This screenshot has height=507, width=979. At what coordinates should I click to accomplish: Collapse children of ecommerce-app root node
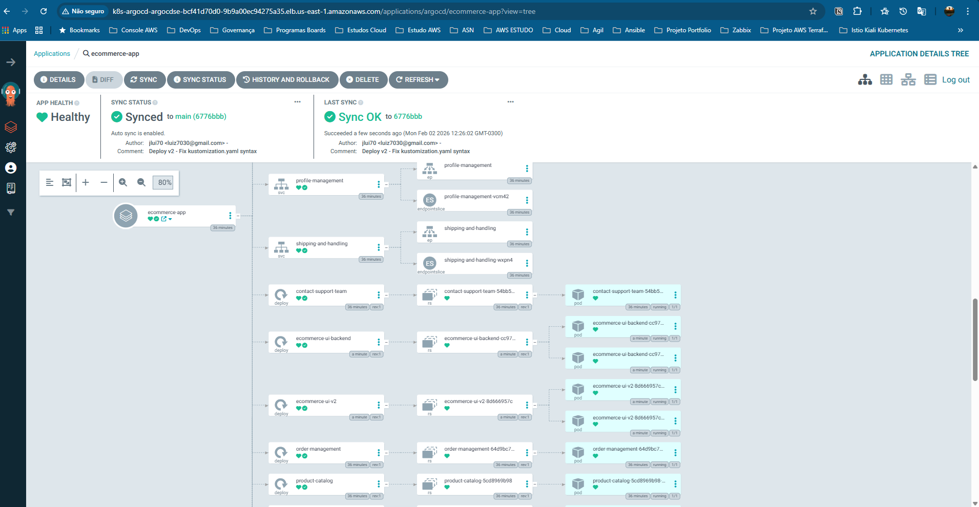[238, 216]
